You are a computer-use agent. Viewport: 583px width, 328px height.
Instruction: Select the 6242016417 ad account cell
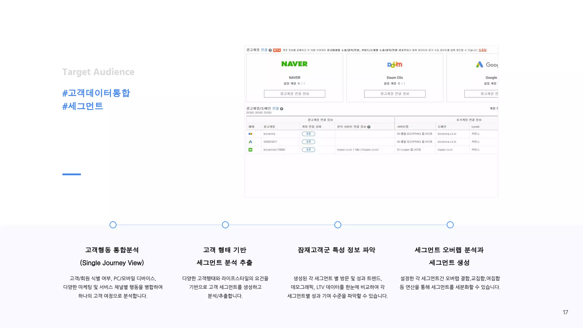[270, 142]
